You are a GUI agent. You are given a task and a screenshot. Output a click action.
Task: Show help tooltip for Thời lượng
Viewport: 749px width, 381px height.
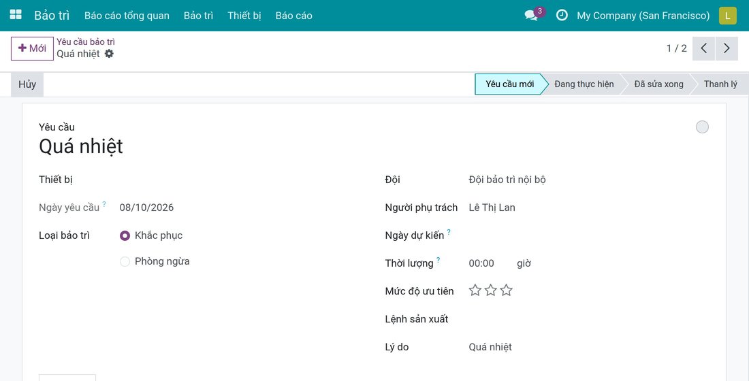coord(438,260)
